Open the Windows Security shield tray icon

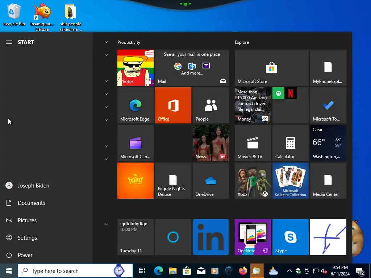298,271
